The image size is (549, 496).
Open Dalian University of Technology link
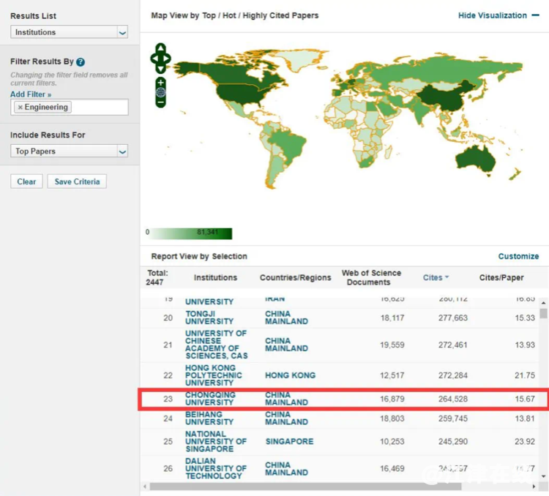click(x=216, y=468)
